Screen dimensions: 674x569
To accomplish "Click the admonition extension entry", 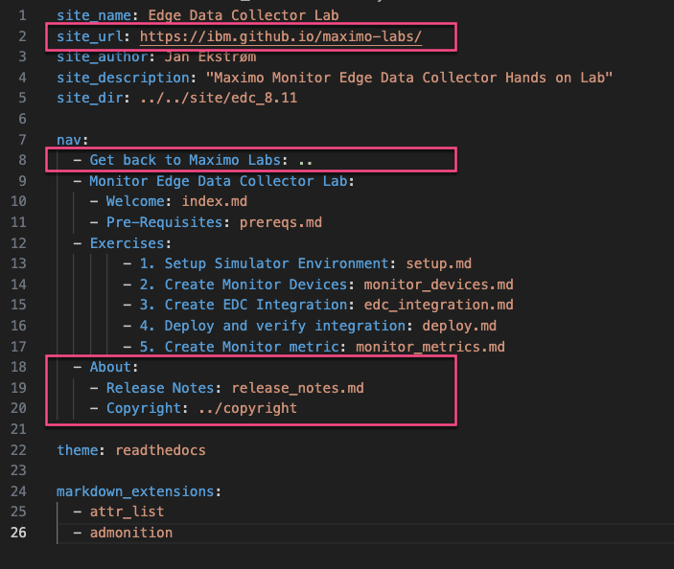I will point(131,533).
